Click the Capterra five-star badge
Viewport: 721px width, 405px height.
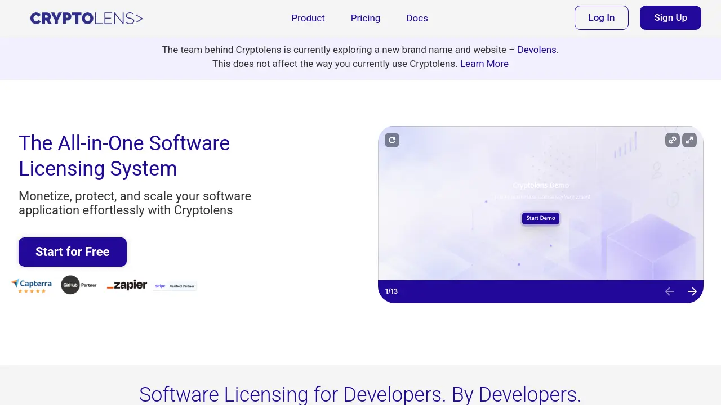coord(32,285)
